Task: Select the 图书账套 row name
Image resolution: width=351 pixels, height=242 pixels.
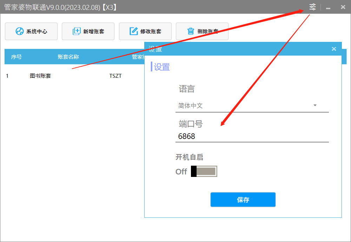Action: (x=40, y=76)
